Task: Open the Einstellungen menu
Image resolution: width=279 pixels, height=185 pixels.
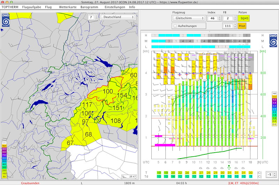Action: point(115,7)
